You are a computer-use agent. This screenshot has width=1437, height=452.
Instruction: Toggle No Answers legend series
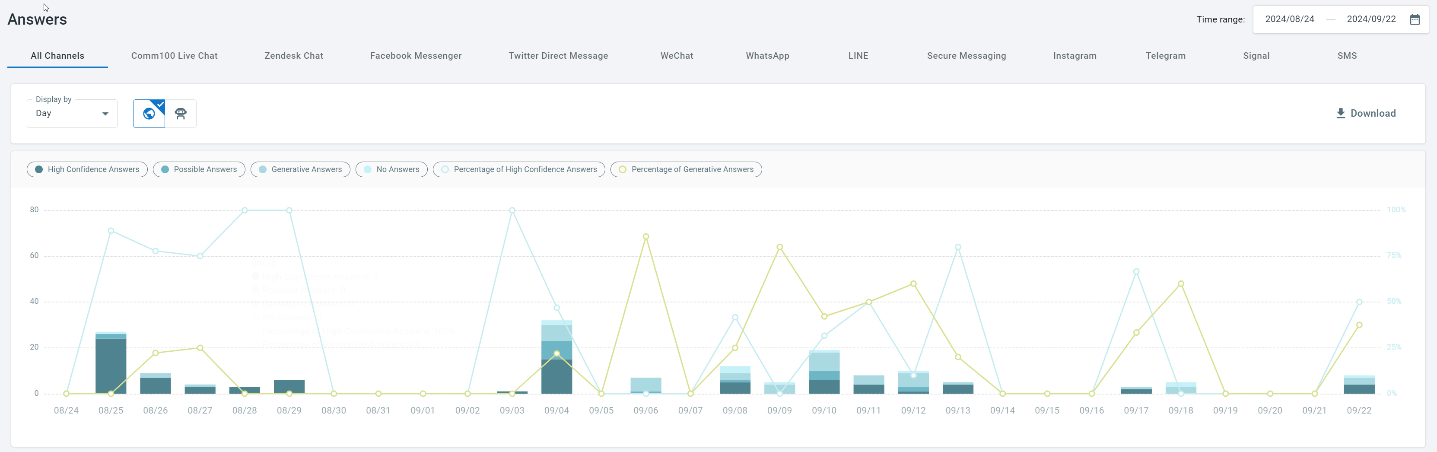coord(391,169)
